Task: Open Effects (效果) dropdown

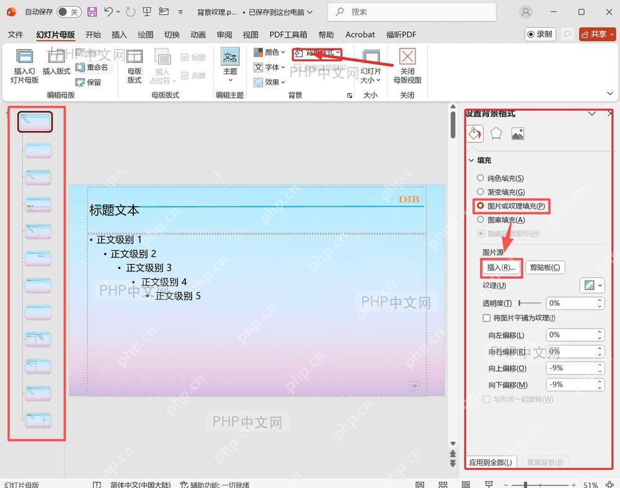Action: click(x=270, y=82)
